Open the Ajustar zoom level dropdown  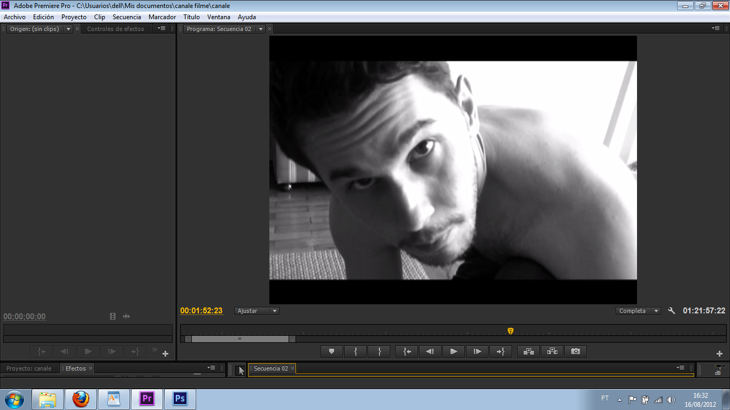pos(257,311)
